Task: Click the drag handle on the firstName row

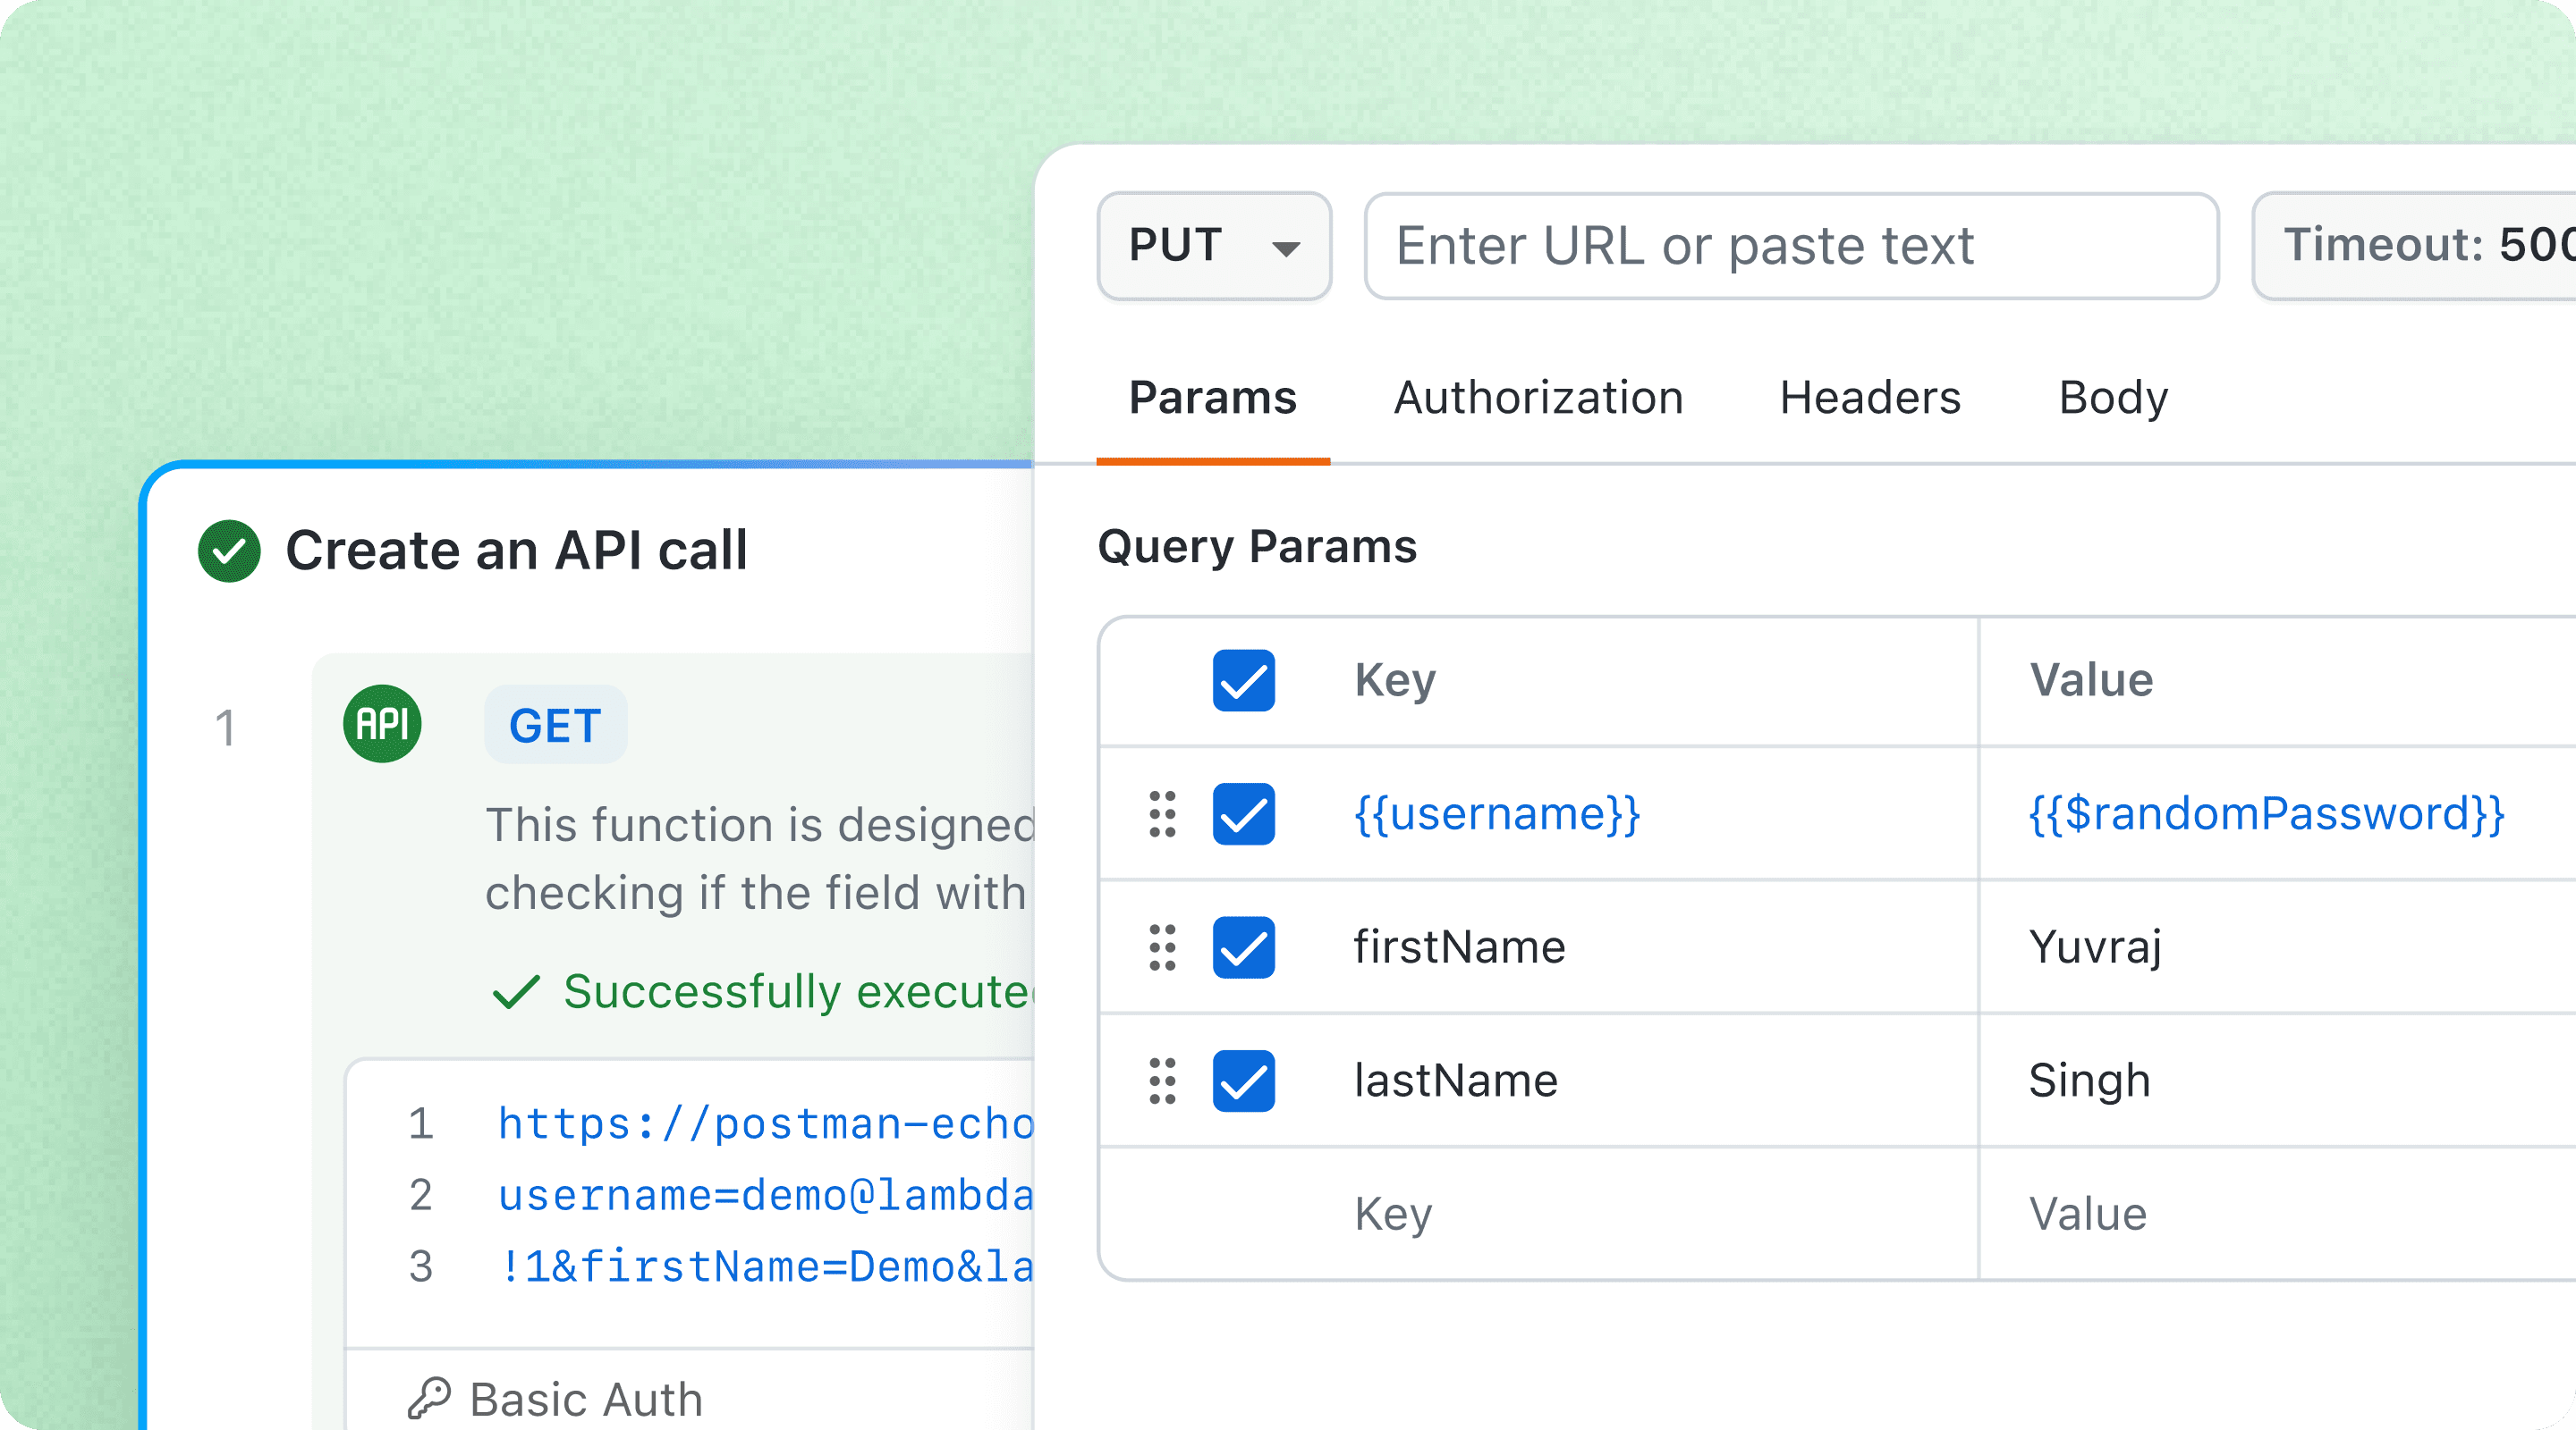Action: tap(1162, 947)
